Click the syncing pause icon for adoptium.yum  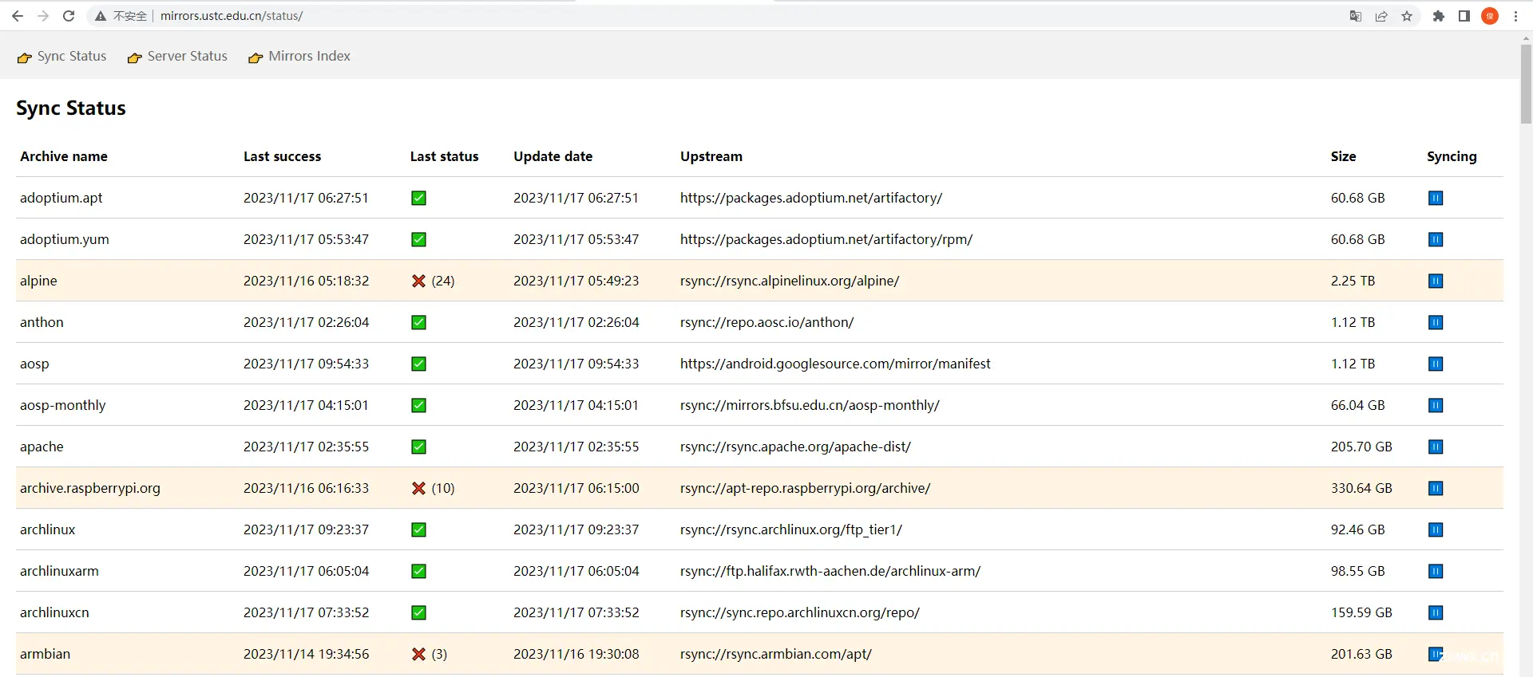pyautogui.click(x=1436, y=239)
